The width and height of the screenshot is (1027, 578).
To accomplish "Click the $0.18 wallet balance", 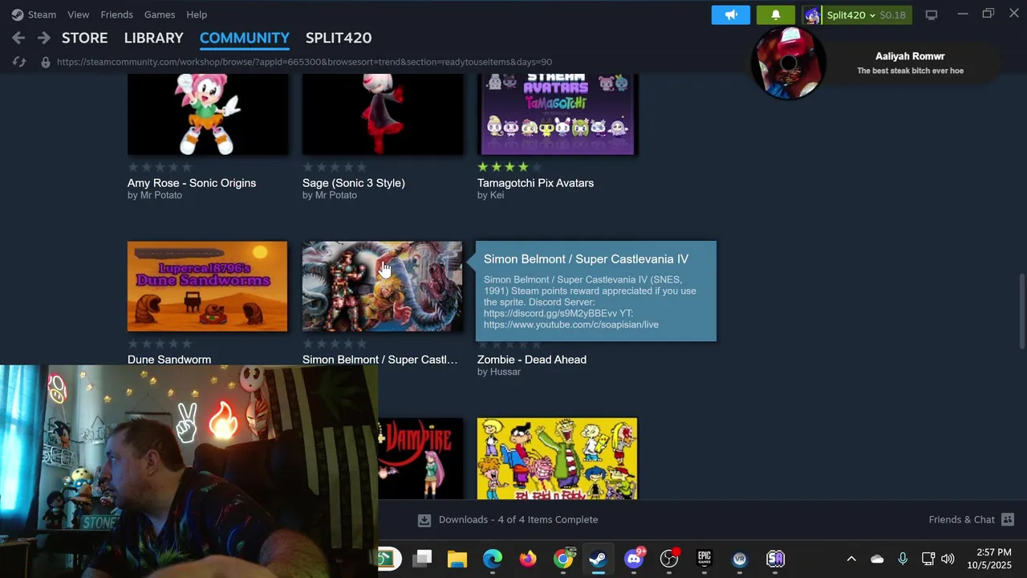I will [x=893, y=14].
